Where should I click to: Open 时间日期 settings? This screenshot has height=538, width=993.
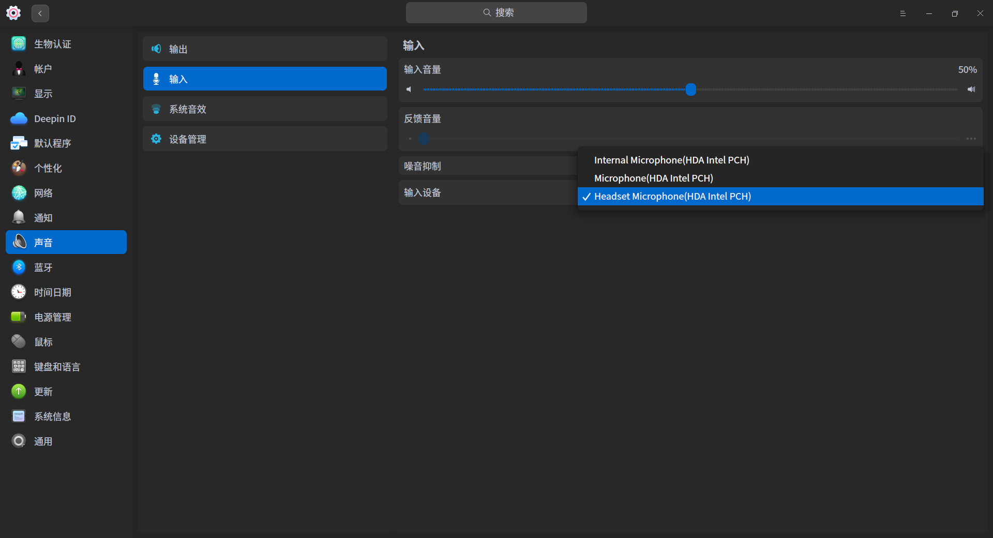pyautogui.click(x=66, y=292)
